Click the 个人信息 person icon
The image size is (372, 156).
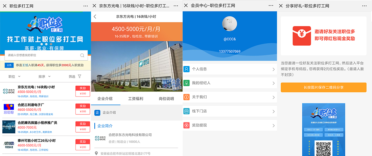[x=186, y=69]
